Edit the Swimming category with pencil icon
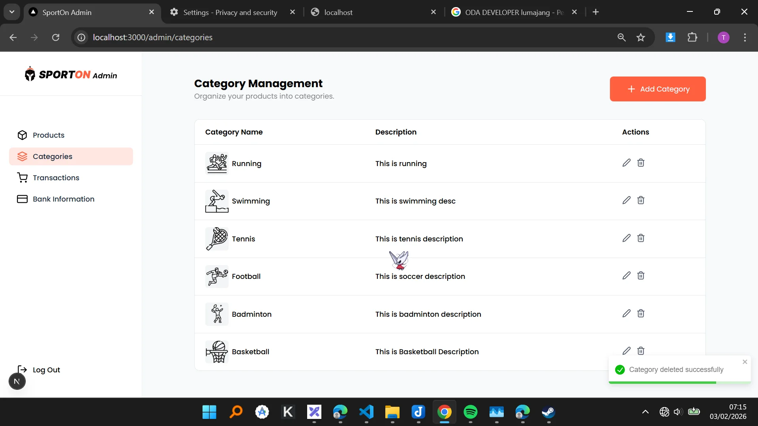 pos(627,200)
